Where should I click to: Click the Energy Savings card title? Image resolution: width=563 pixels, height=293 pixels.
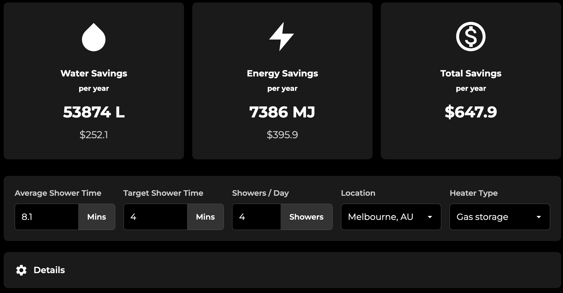pyautogui.click(x=282, y=73)
